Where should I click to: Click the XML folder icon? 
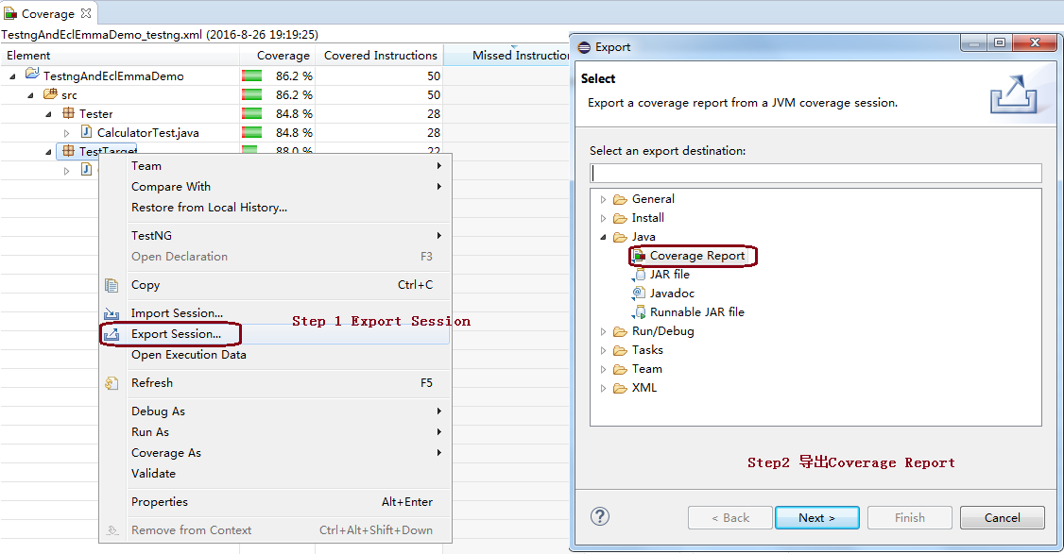pos(620,389)
